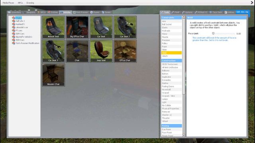255x143 pixels.
Task: Collapse the Constraints tool category
Action: click(x=172, y=17)
